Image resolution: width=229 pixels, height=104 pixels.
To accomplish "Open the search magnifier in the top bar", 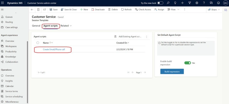I will [168, 3].
